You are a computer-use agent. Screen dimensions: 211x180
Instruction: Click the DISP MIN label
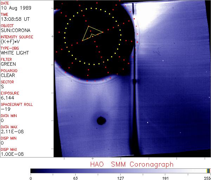pyautogui.click(x=8, y=138)
